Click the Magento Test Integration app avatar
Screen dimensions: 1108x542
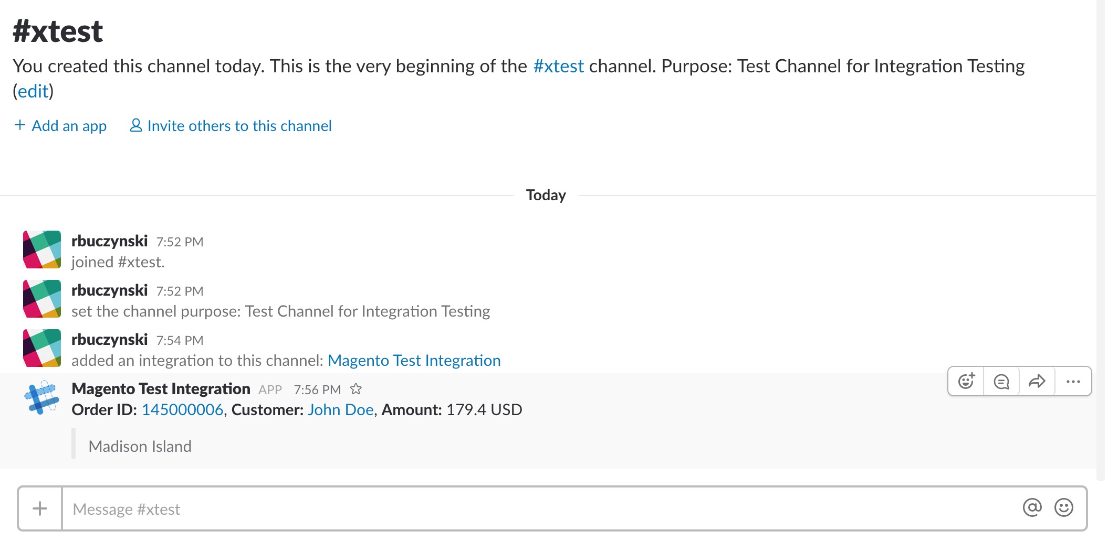(x=42, y=397)
